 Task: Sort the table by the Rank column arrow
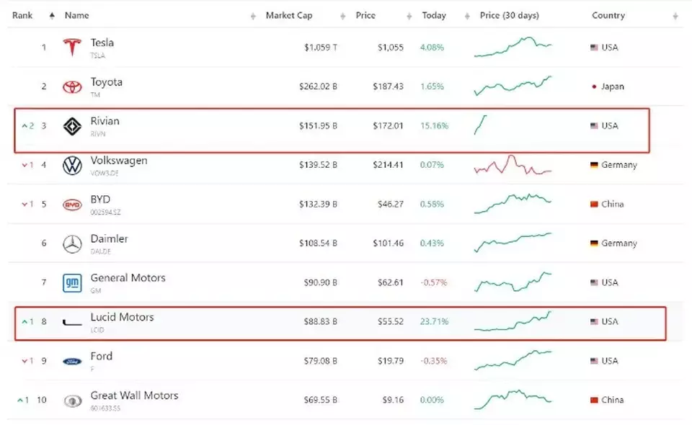coord(52,16)
